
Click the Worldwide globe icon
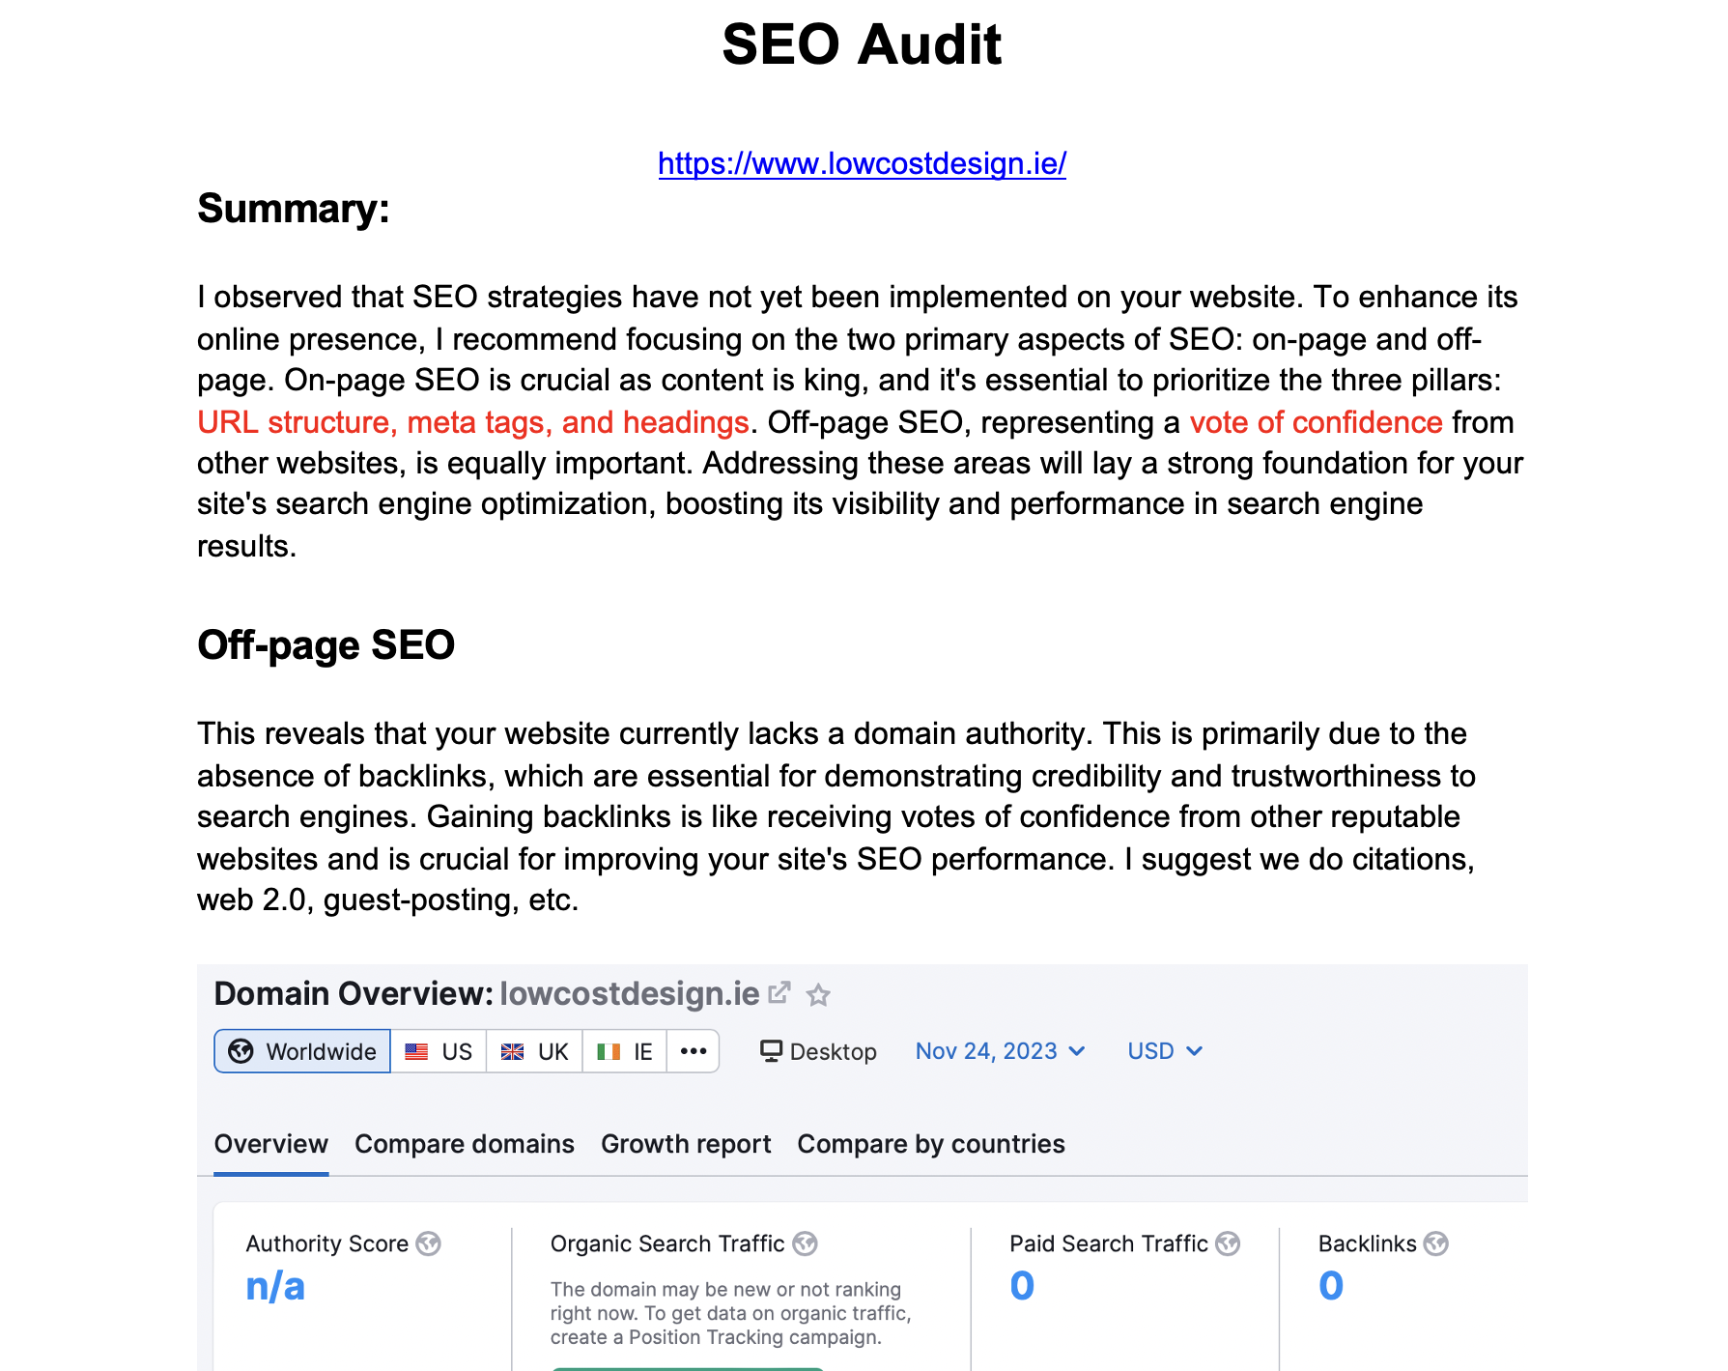241,1051
